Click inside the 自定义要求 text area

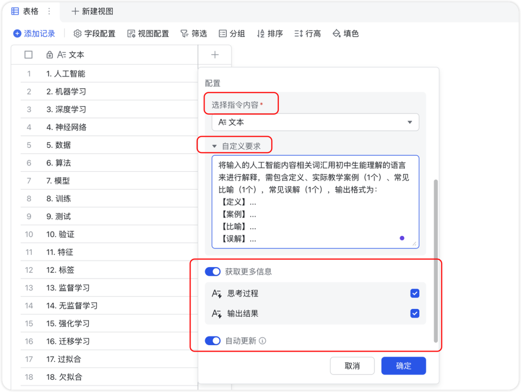point(315,202)
